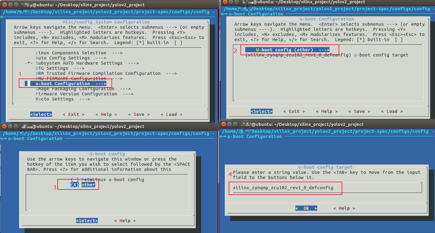
Task: Click Exit in the top-right u-boot Configuration menu
Action: click(294, 111)
